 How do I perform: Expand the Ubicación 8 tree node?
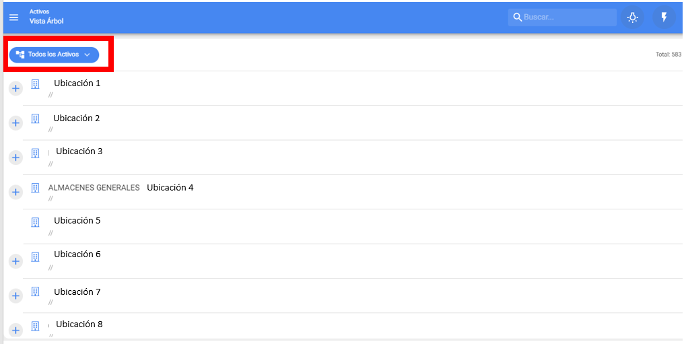coord(16,330)
